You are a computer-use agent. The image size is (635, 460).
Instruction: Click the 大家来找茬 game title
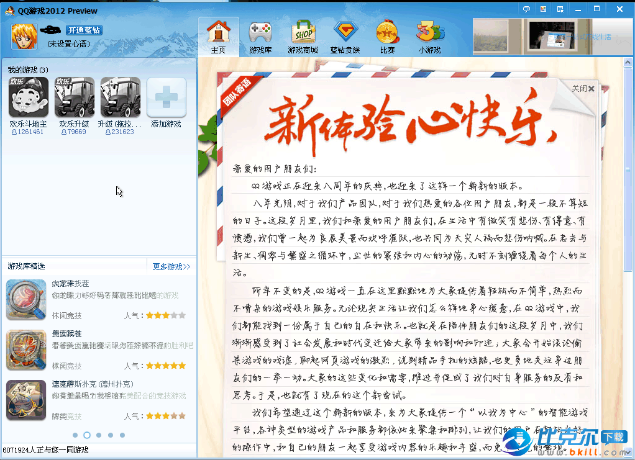[70, 284]
